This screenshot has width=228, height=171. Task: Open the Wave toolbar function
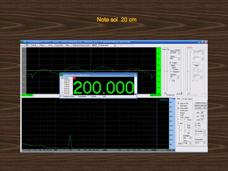coord(50,45)
